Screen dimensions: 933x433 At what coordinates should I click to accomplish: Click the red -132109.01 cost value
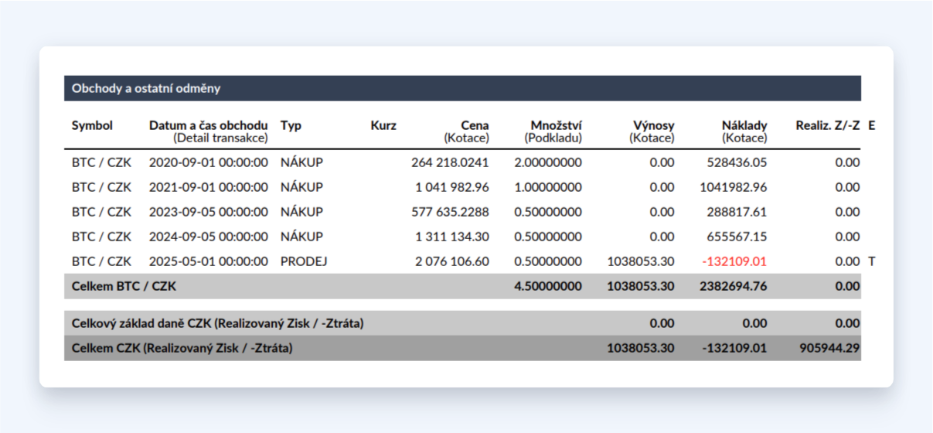click(x=734, y=261)
